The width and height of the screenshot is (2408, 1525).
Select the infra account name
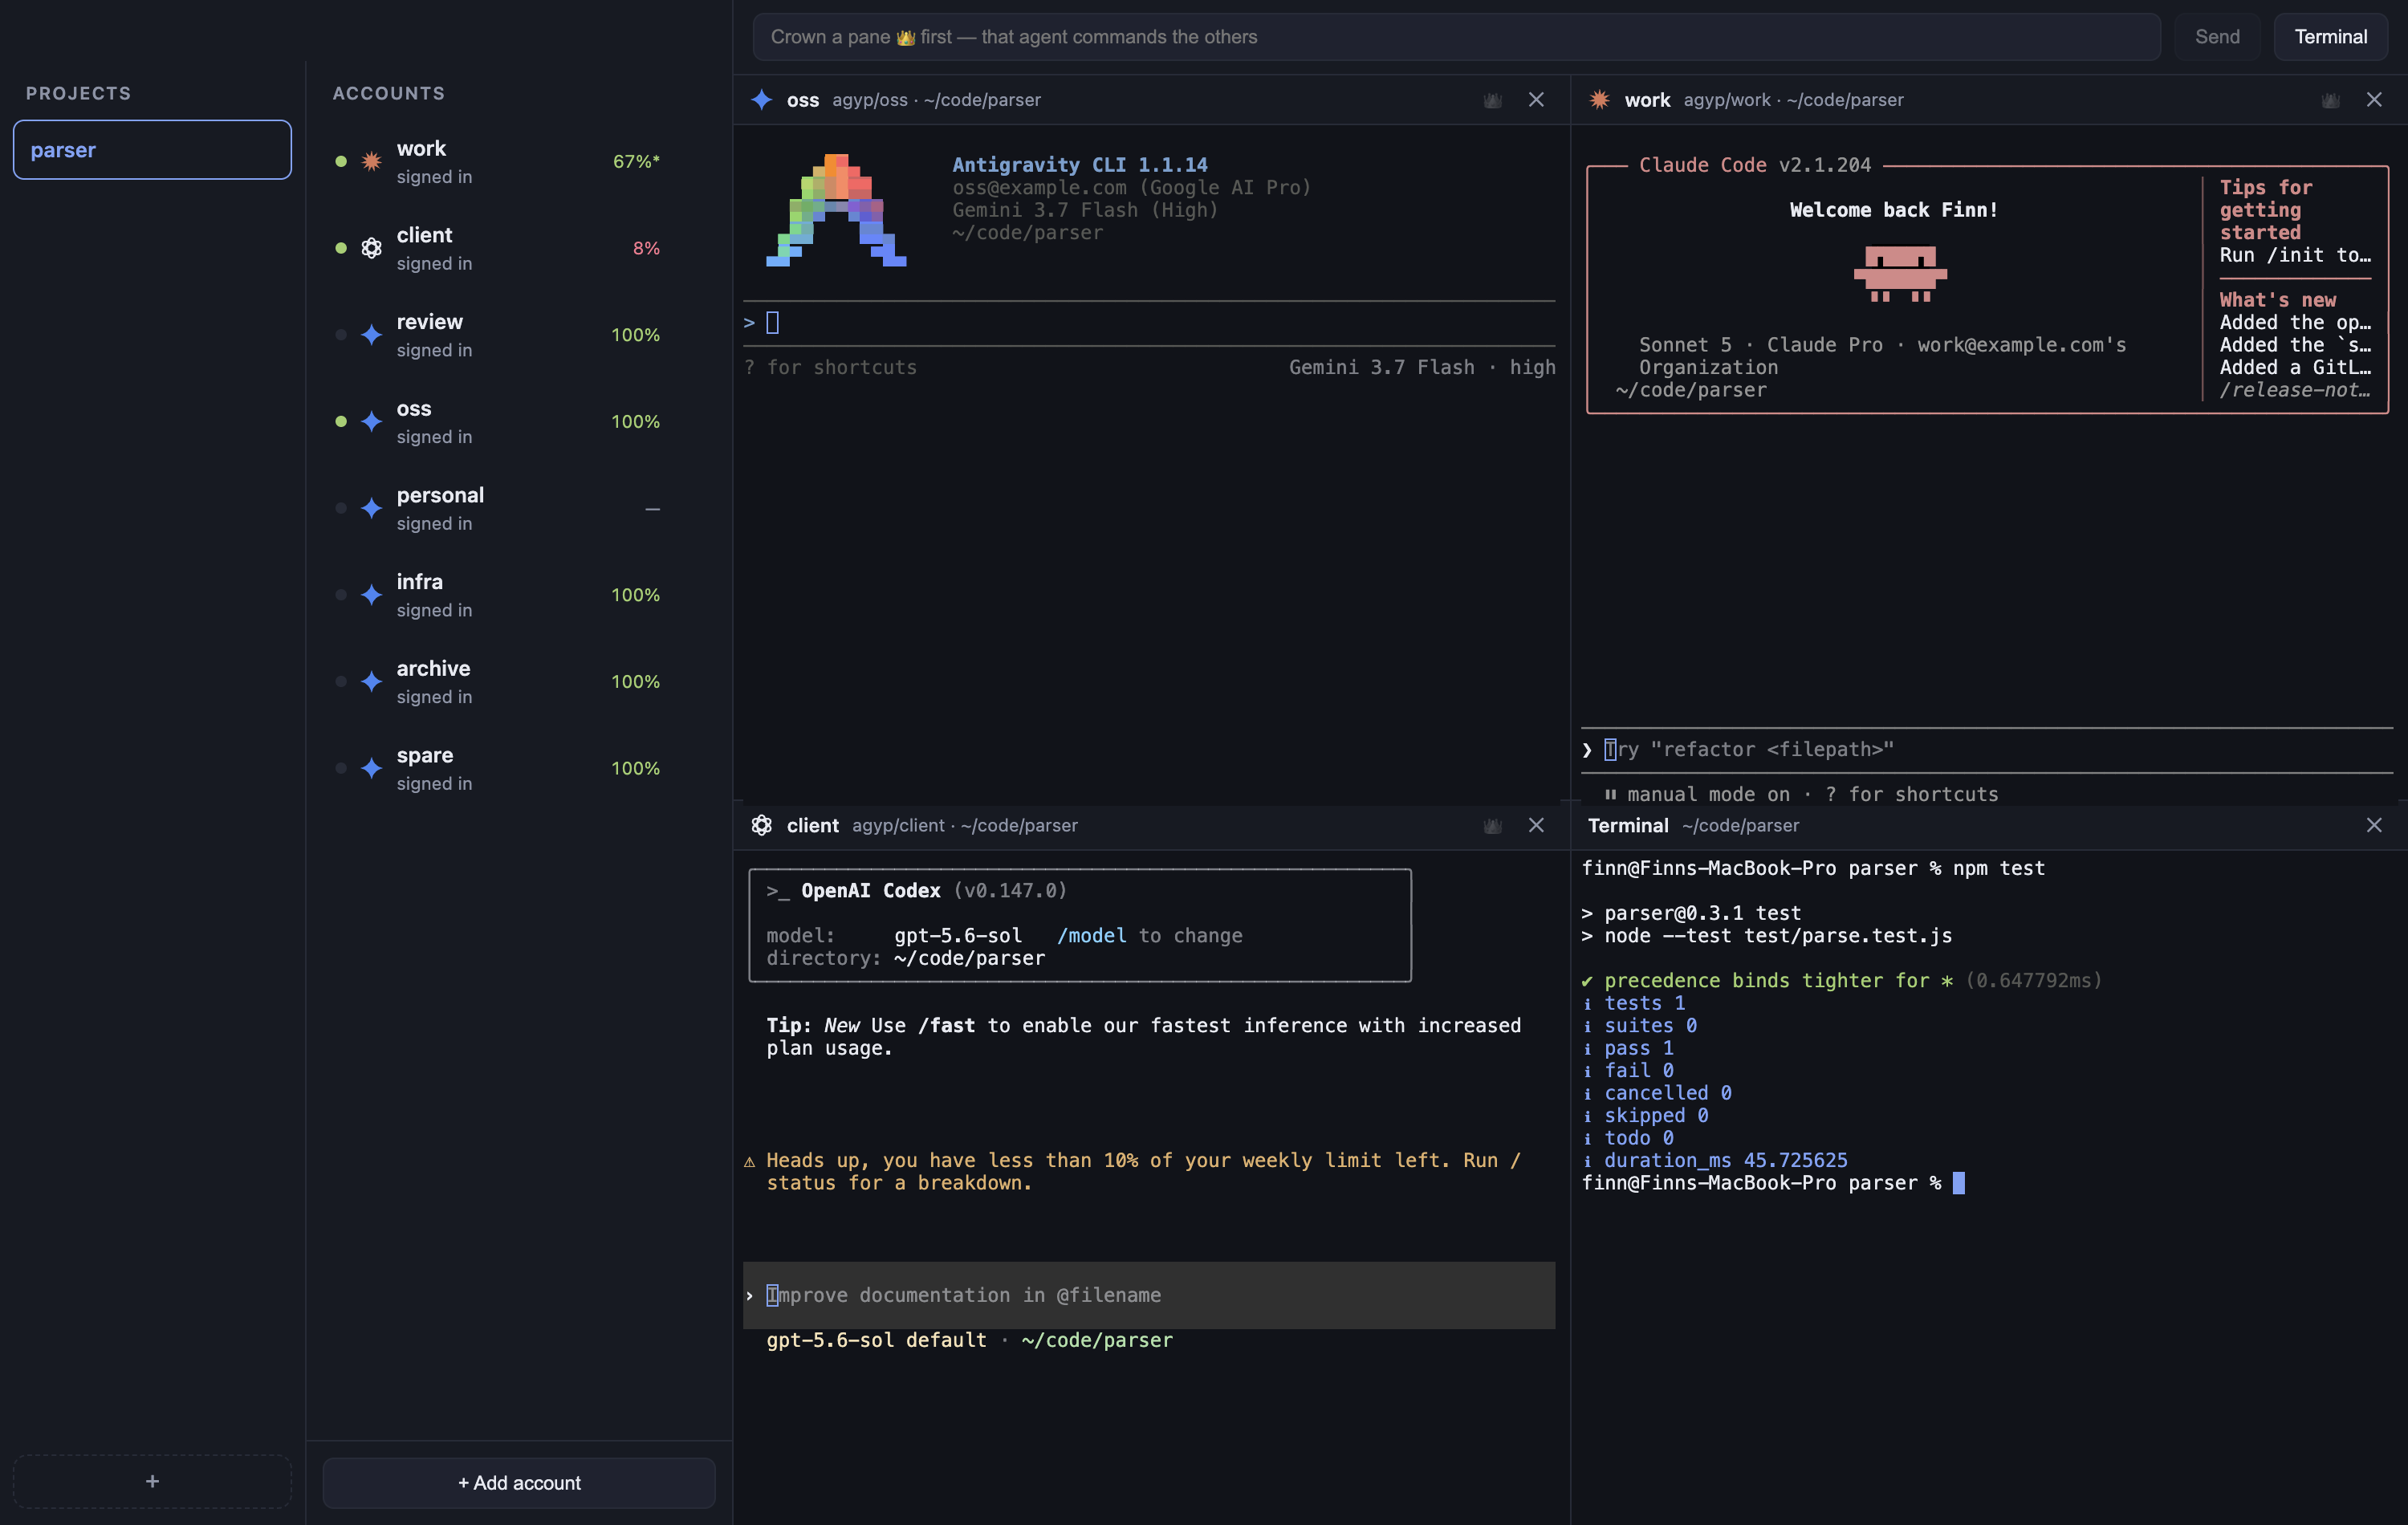point(420,582)
